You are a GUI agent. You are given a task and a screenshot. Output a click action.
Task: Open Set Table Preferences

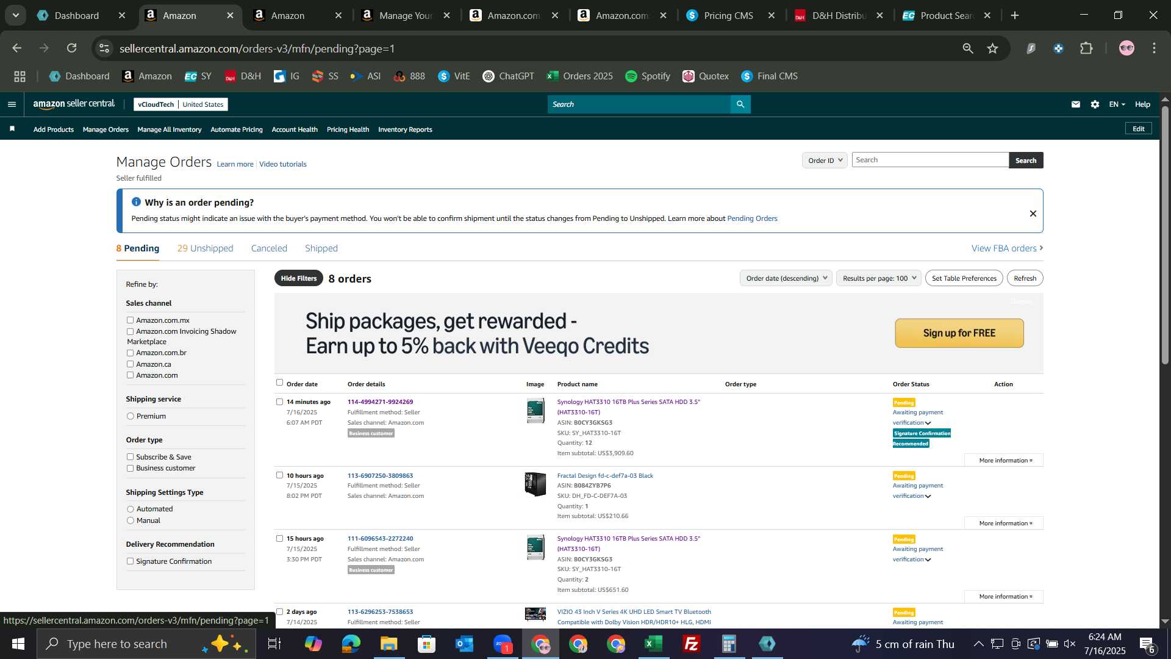coord(964,278)
